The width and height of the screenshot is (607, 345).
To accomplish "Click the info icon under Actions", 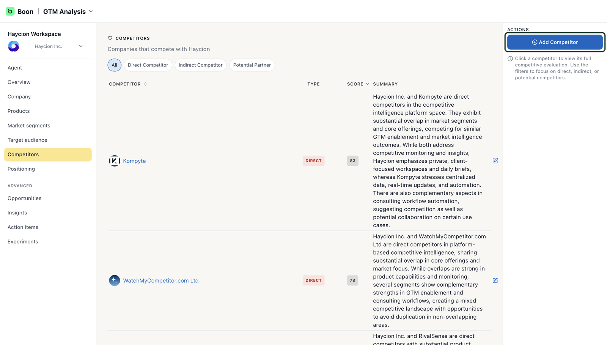I will tap(510, 59).
